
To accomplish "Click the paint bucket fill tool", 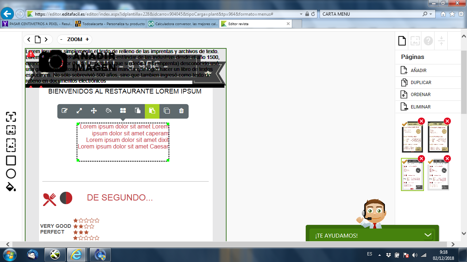I will coord(11,187).
